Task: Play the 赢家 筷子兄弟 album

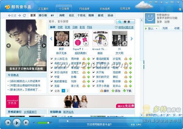Action: click(x=67, y=44)
